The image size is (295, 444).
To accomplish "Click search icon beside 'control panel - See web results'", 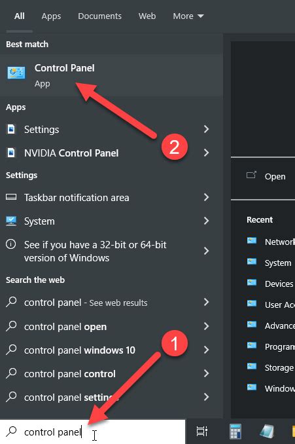I will 11,302.
